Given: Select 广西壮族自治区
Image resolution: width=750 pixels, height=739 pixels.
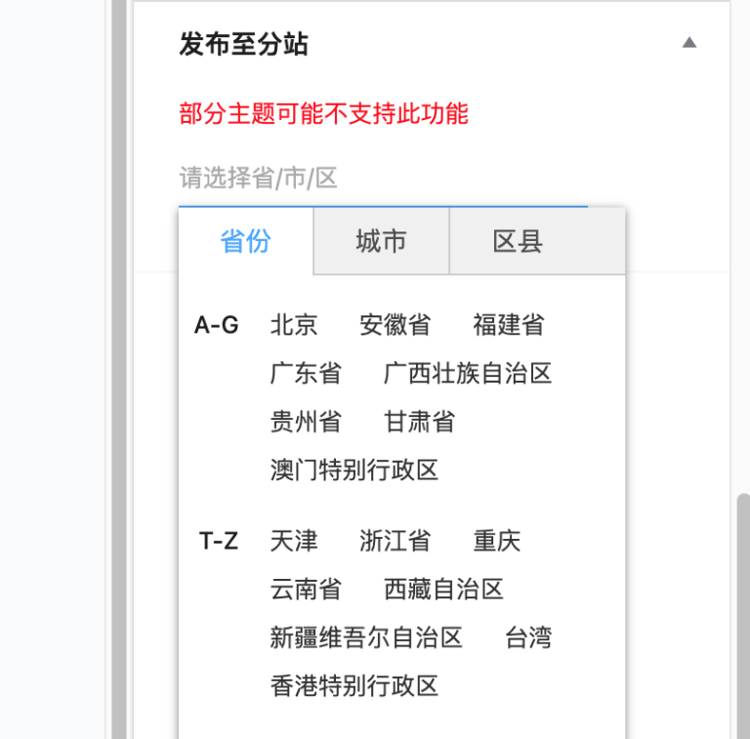Looking at the screenshot, I should (468, 374).
